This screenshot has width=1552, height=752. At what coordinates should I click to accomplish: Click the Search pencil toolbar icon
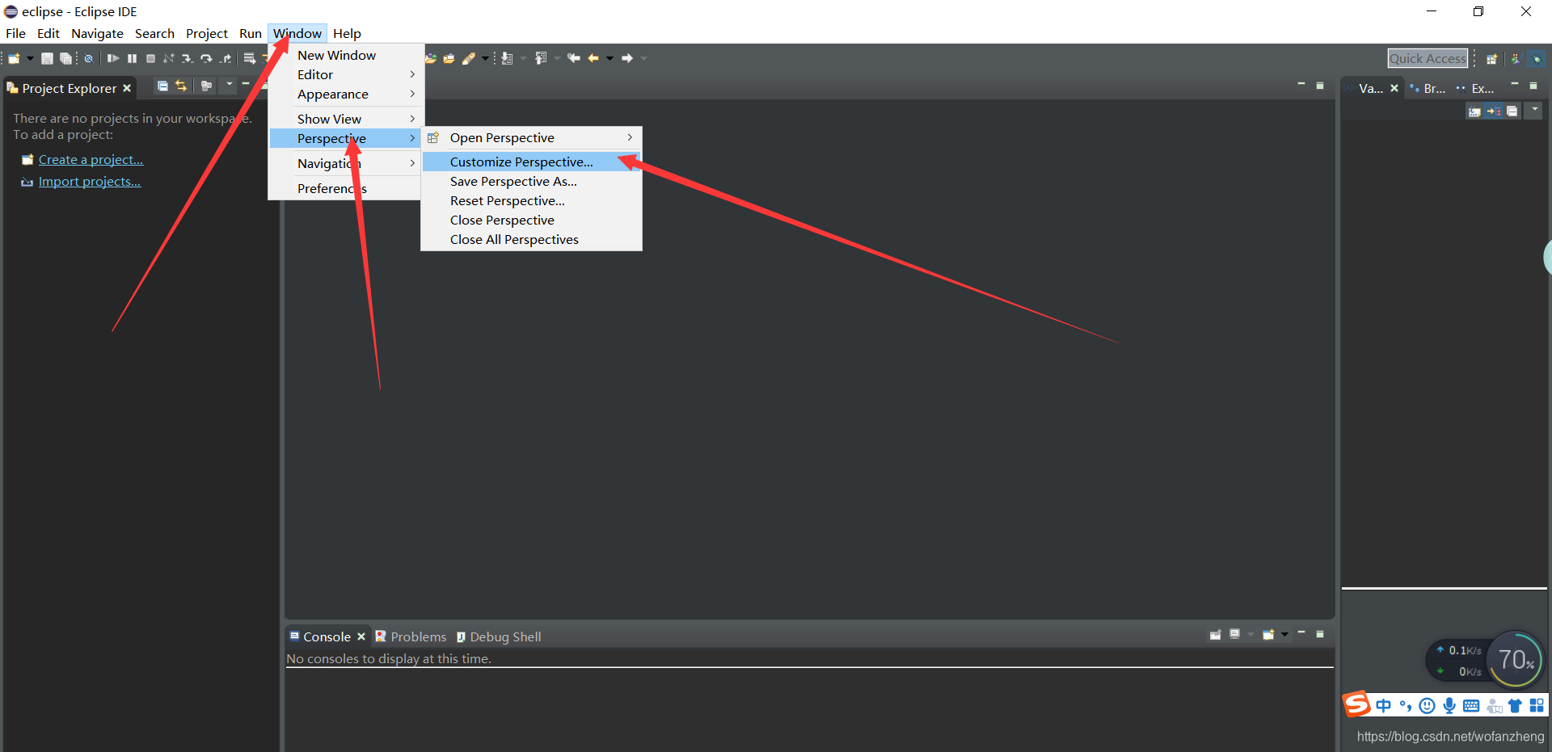pyautogui.click(x=469, y=58)
